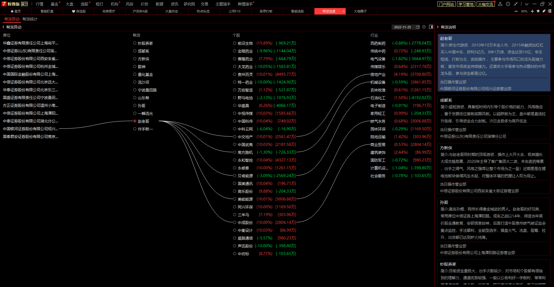Toggle the right side panel icon
Screen dimensions: 554x287
[431, 27]
